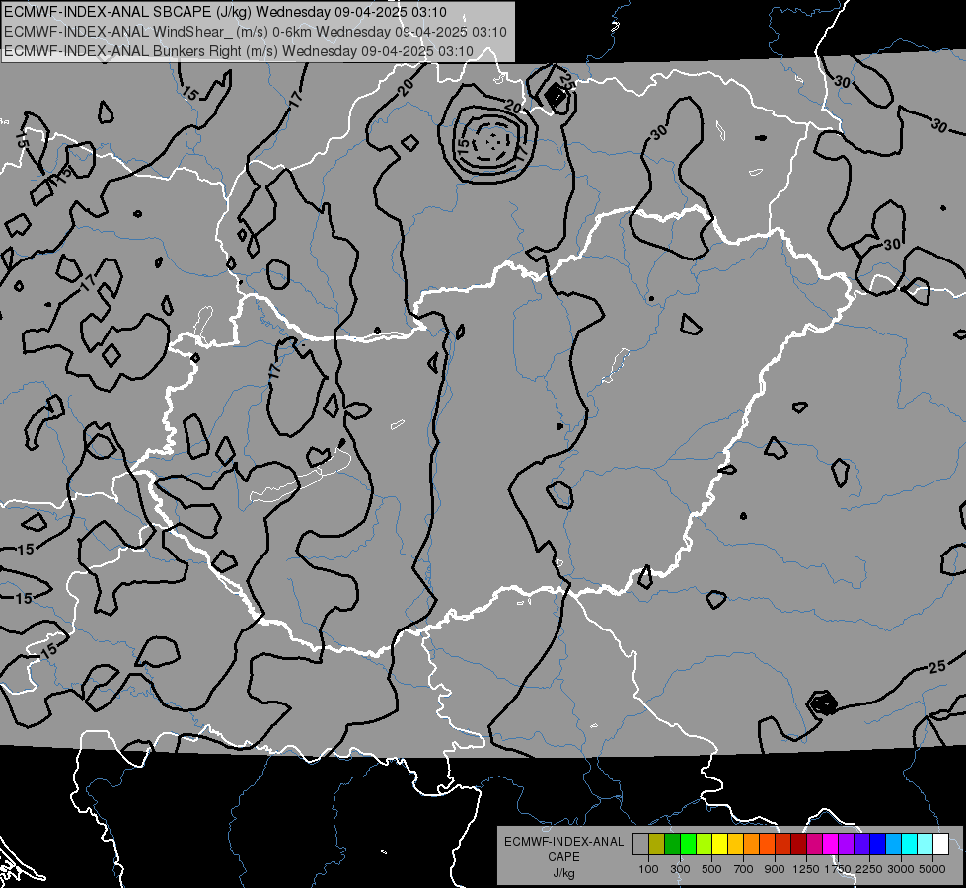
Task: Select the cyan swatch right of the 3000 tick
Action: click(910, 845)
